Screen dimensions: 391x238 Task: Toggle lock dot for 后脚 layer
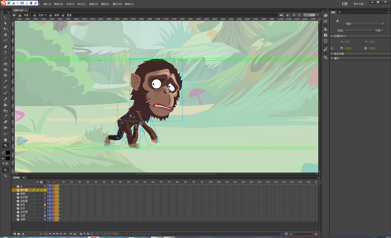tap(41, 219)
